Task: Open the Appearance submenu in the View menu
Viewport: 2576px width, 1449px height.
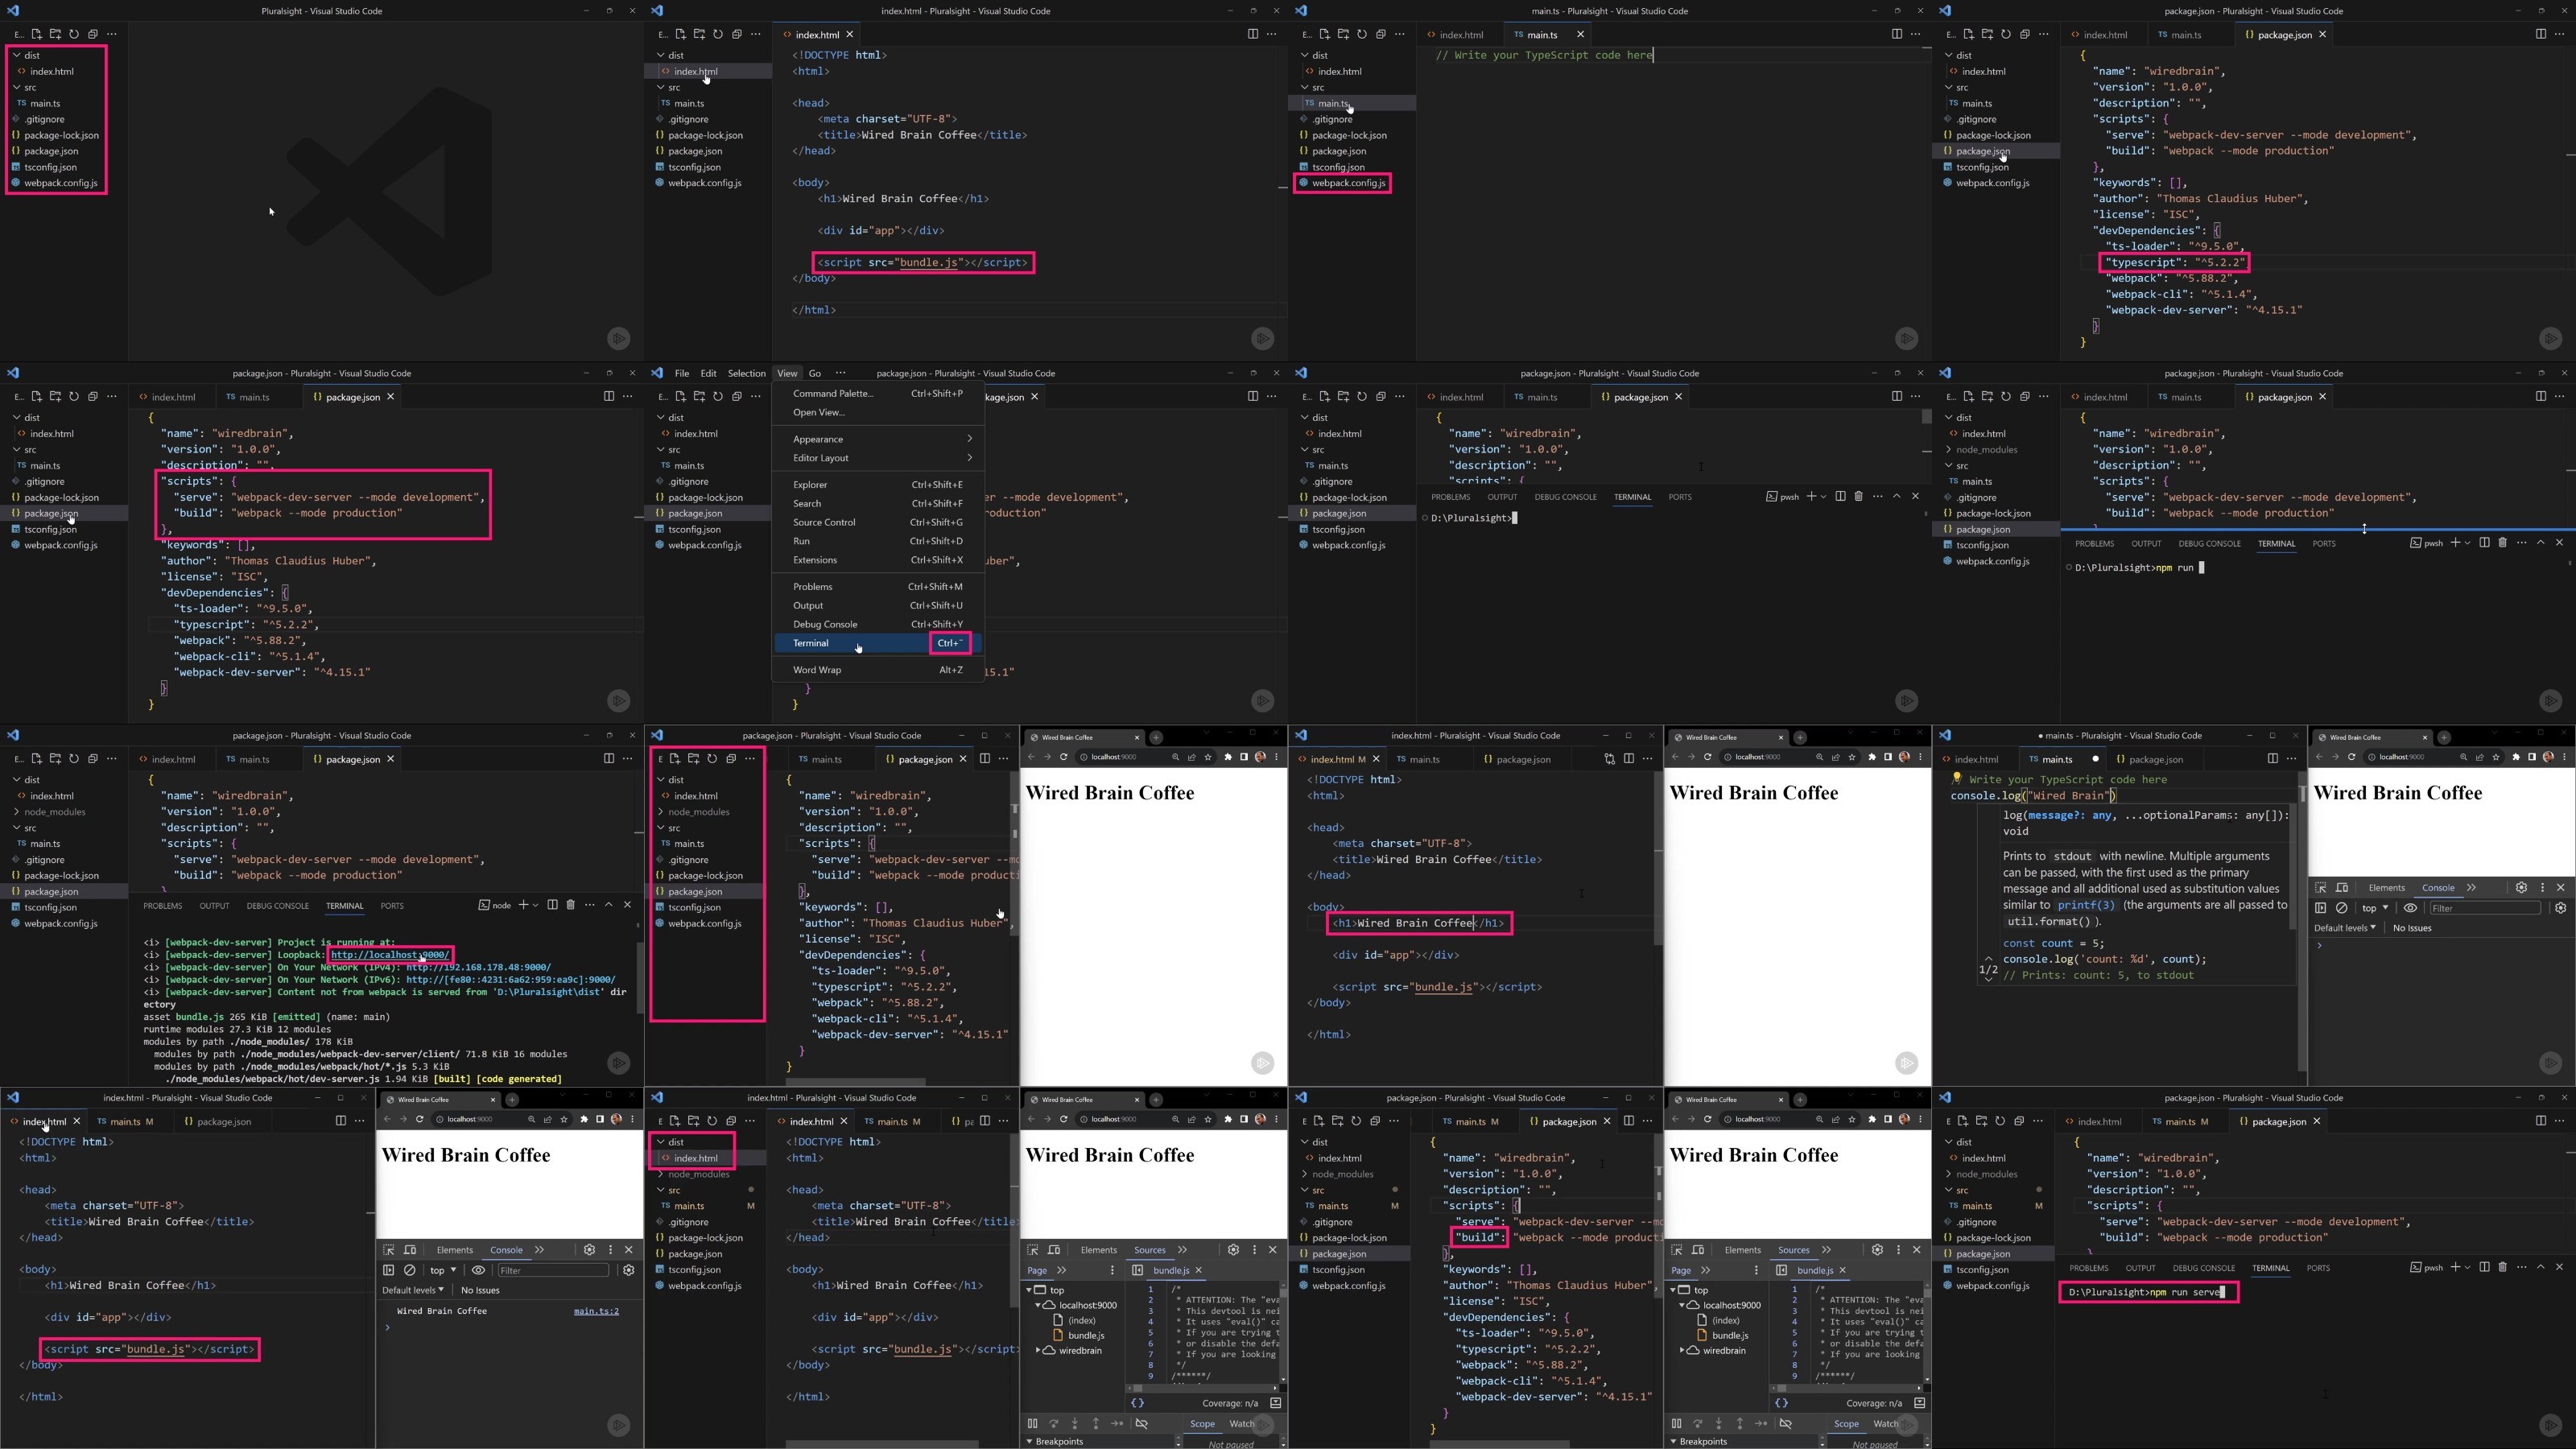Action: [877, 439]
